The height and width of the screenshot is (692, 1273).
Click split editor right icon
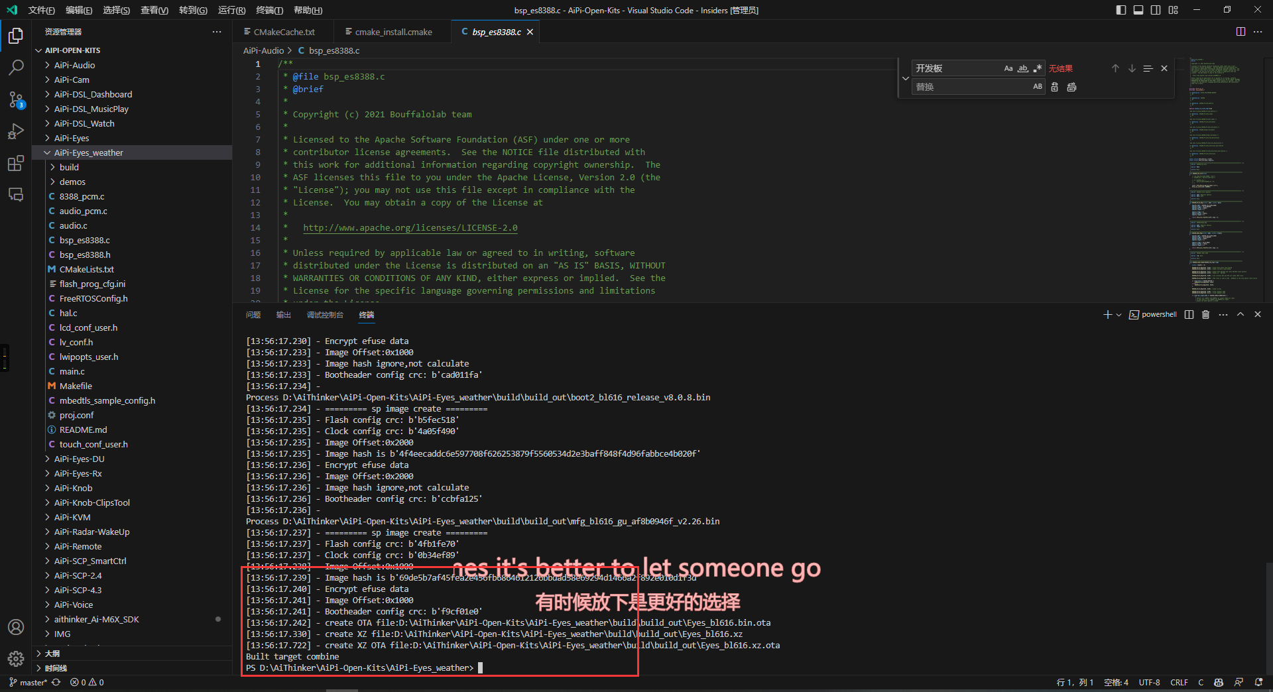pyautogui.click(x=1241, y=32)
